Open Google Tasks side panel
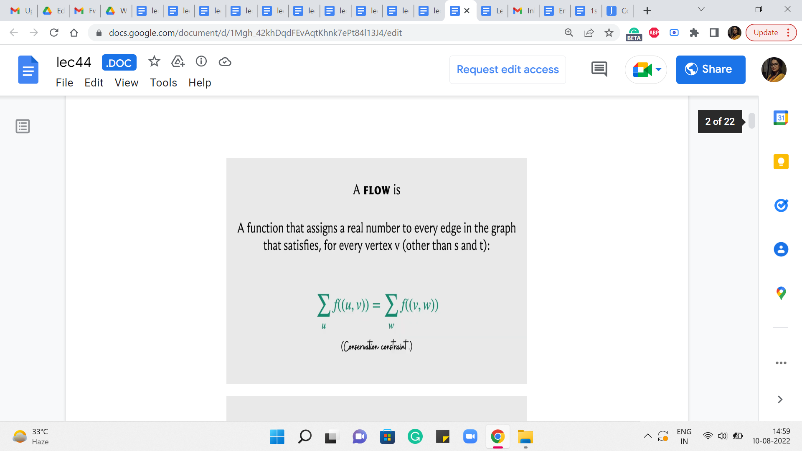802x451 pixels. [781, 205]
